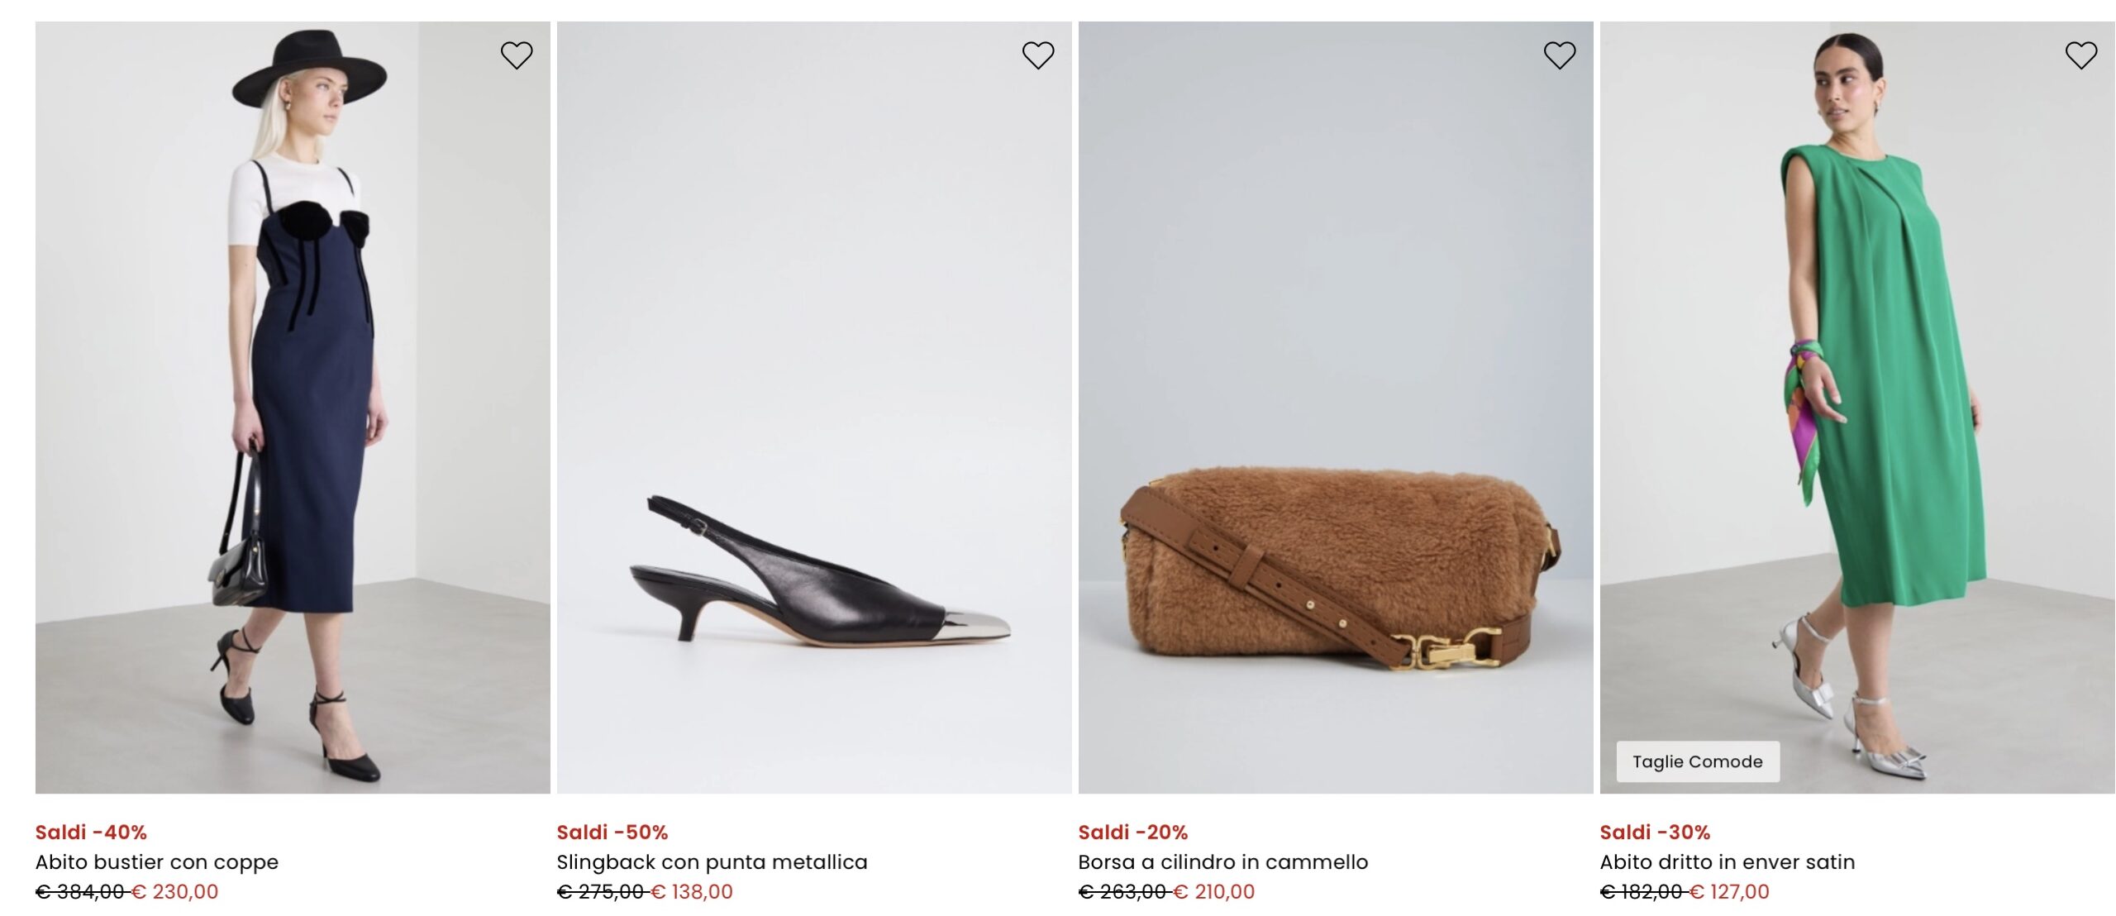Image resolution: width=2116 pixels, height=916 pixels.
Task: Select the 'Saldi -30%' sale label
Action: 1655,833
